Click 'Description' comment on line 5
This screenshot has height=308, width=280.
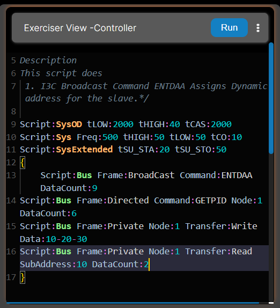(48, 60)
